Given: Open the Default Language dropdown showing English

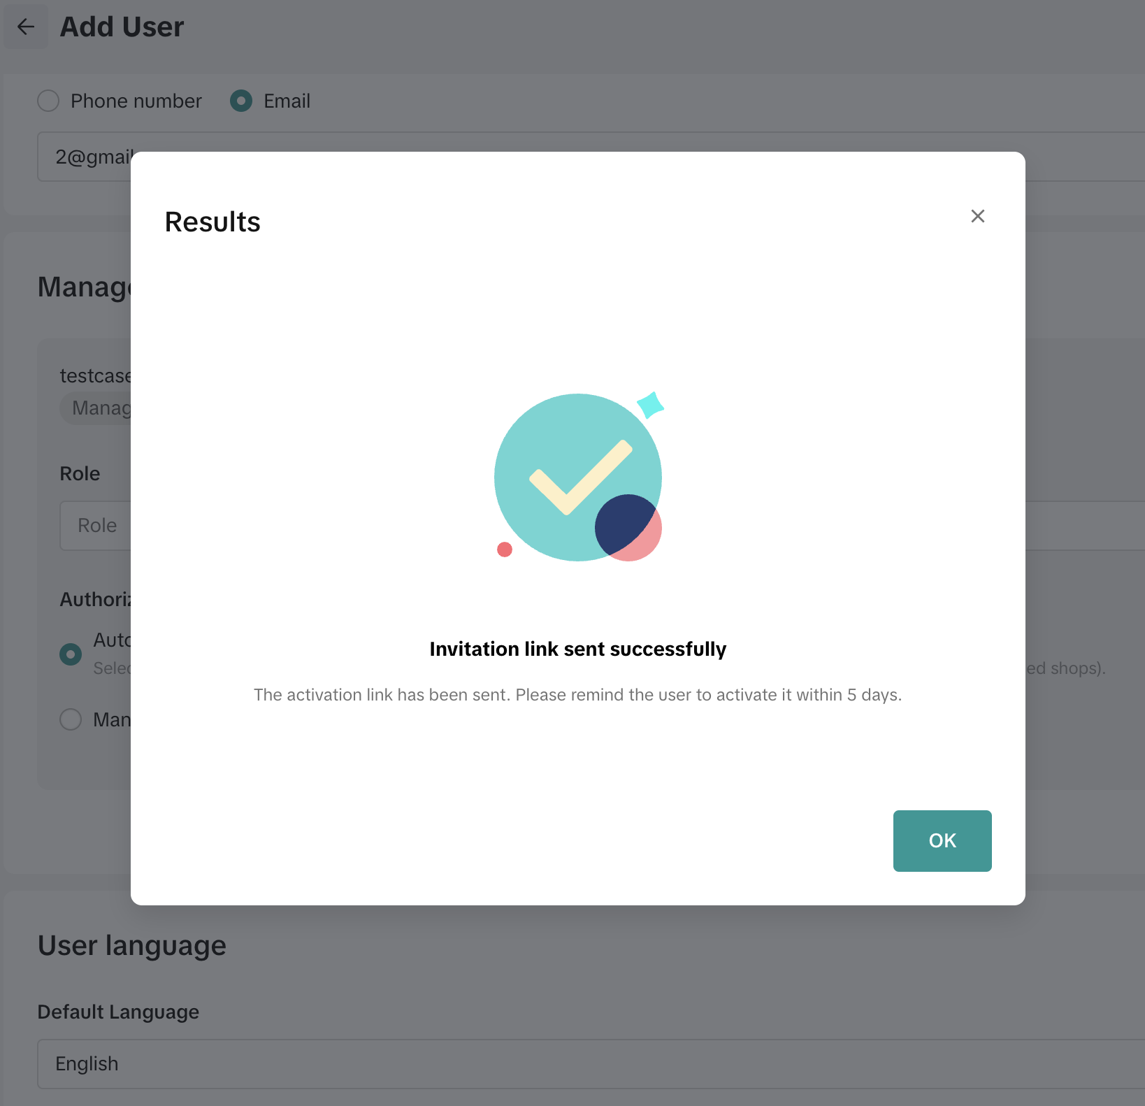Looking at the screenshot, I should (x=559, y=1063).
